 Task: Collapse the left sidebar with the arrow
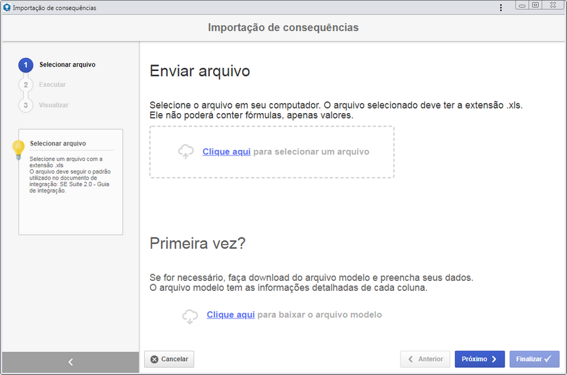70,362
